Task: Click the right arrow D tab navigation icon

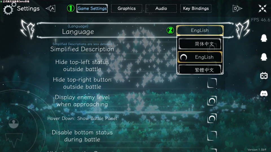Action: coord(237,8)
